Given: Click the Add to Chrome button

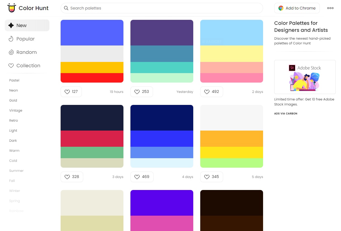Looking at the screenshot, I should pos(297,8).
